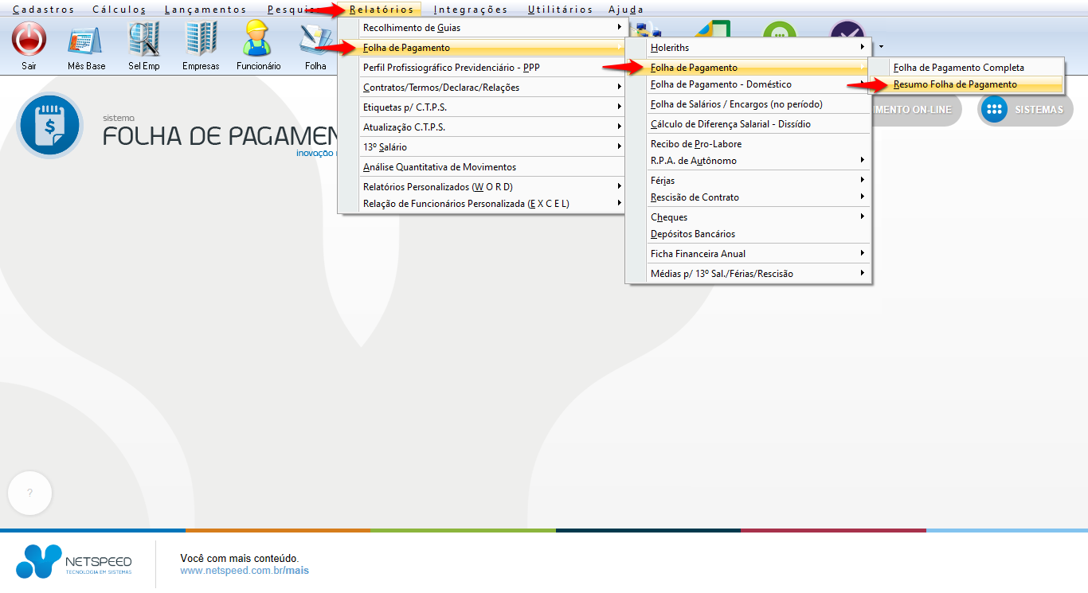Choose Folha de Pagamento Completa
Image resolution: width=1088 pixels, height=593 pixels.
(x=958, y=68)
